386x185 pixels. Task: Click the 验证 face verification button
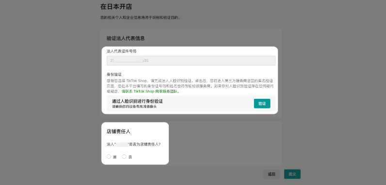262,104
